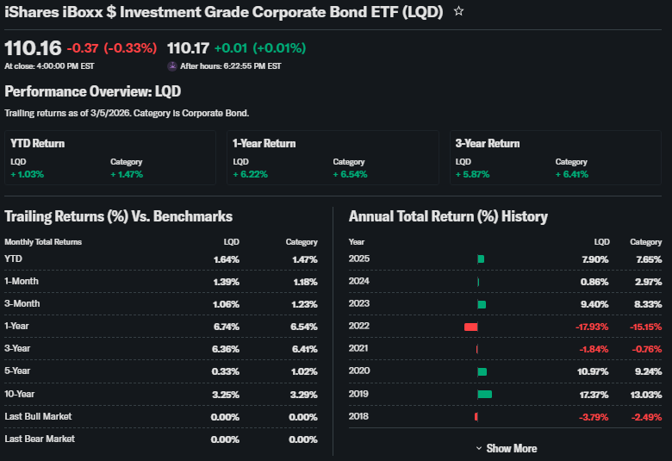Click the green 2019 annual return bar
The image size is (672, 461).
tap(484, 394)
